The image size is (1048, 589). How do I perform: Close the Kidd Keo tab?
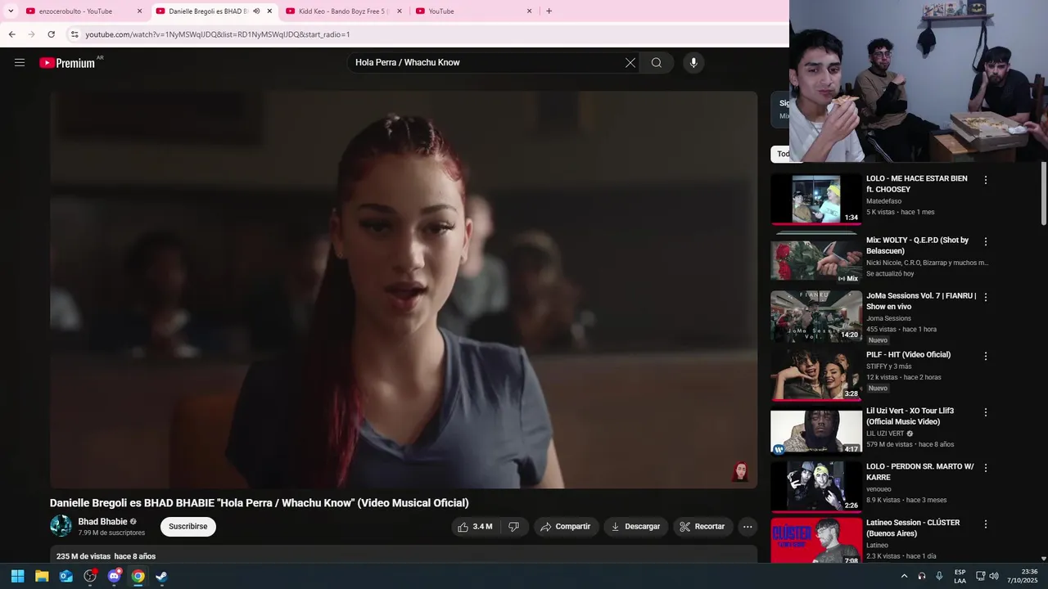tap(400, 11)
